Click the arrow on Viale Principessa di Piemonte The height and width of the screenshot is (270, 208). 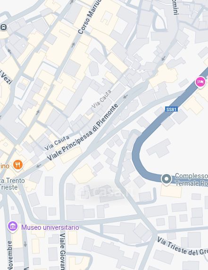pos(125,96)
